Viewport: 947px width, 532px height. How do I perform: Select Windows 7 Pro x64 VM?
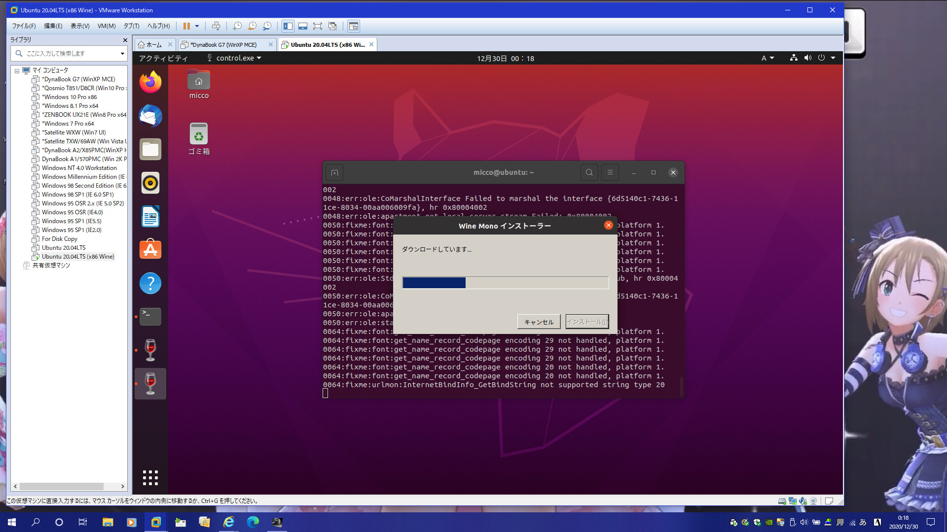[68, 124]
